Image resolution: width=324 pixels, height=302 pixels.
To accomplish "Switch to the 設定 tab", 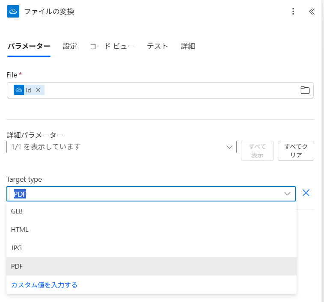I will (x=70, y=46).
